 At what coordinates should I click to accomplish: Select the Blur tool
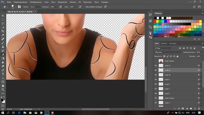(3, 62)
